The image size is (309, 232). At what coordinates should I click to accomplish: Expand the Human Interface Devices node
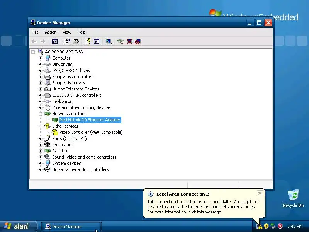tap(41, 89)
